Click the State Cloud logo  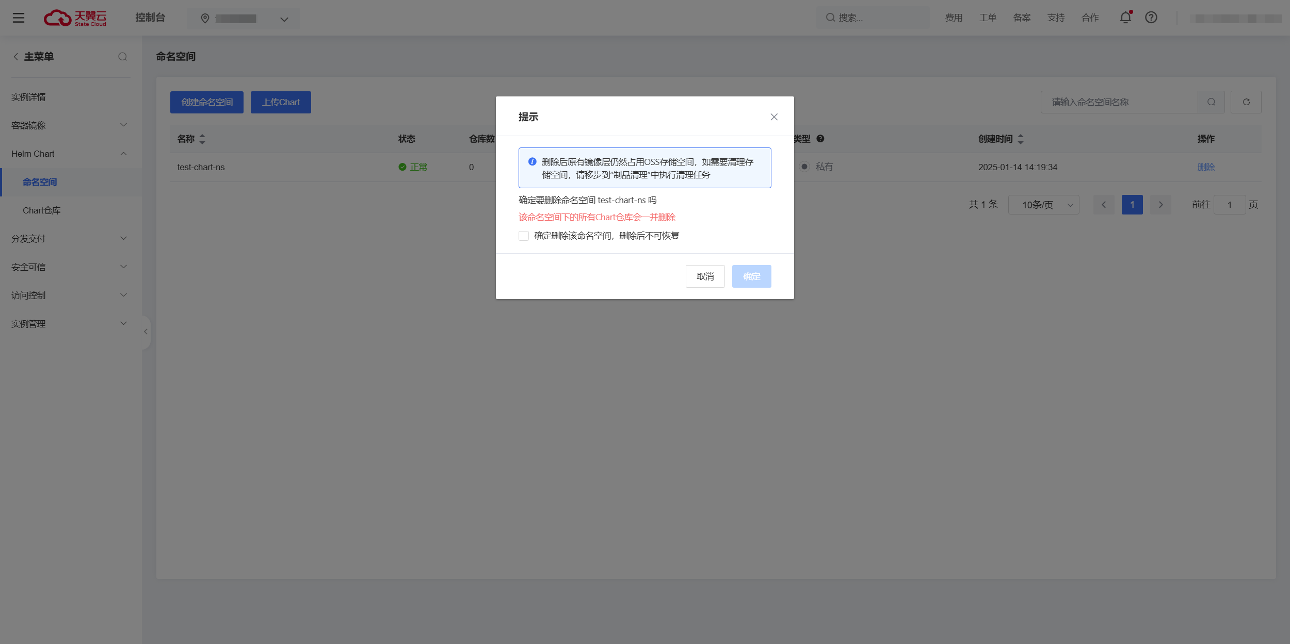point(75,18)
